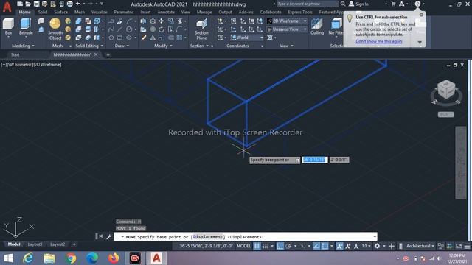Click the Erase tool in Modify panel
The height and width of the screenshot is (265, 472).
point(144,38)
